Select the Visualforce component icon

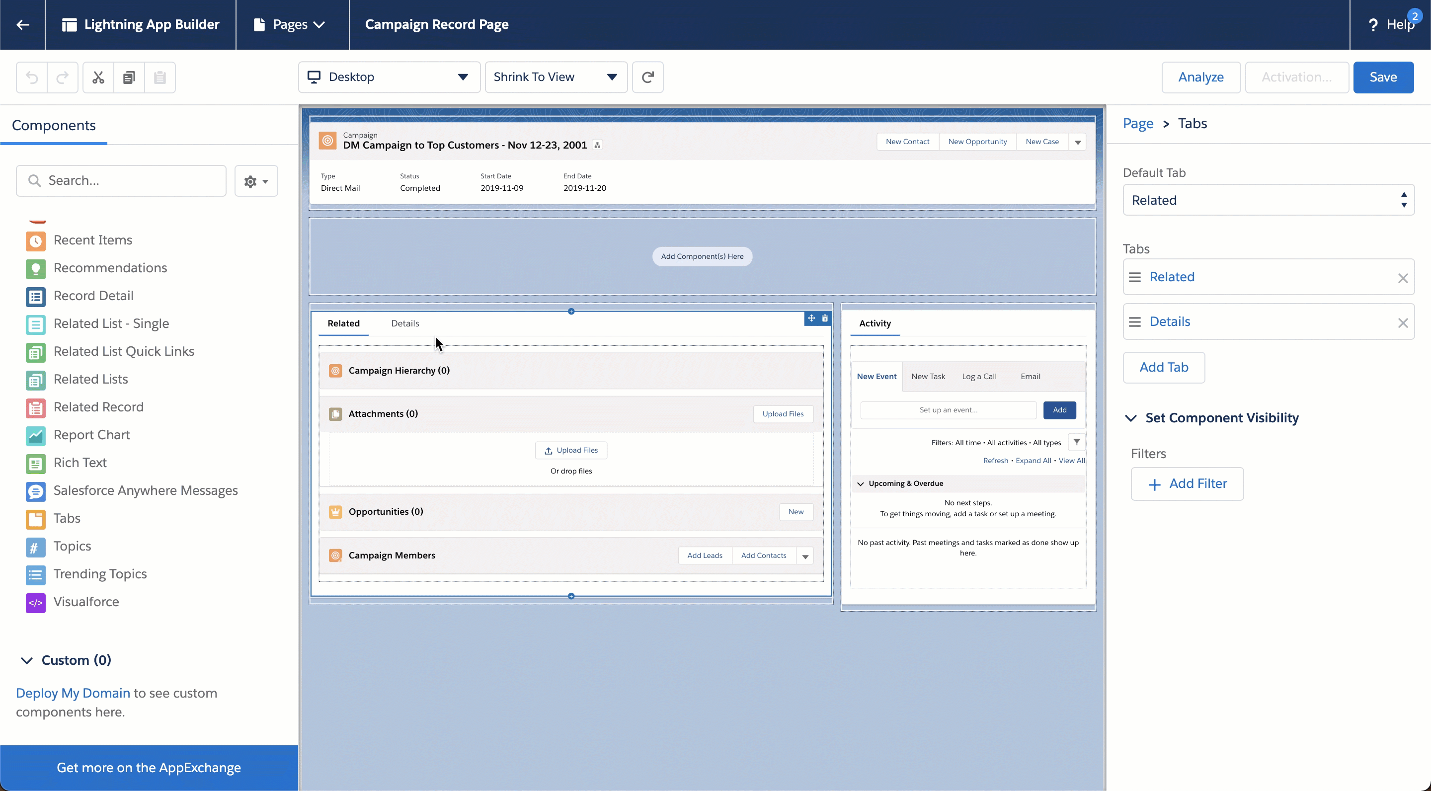[36, 602]
